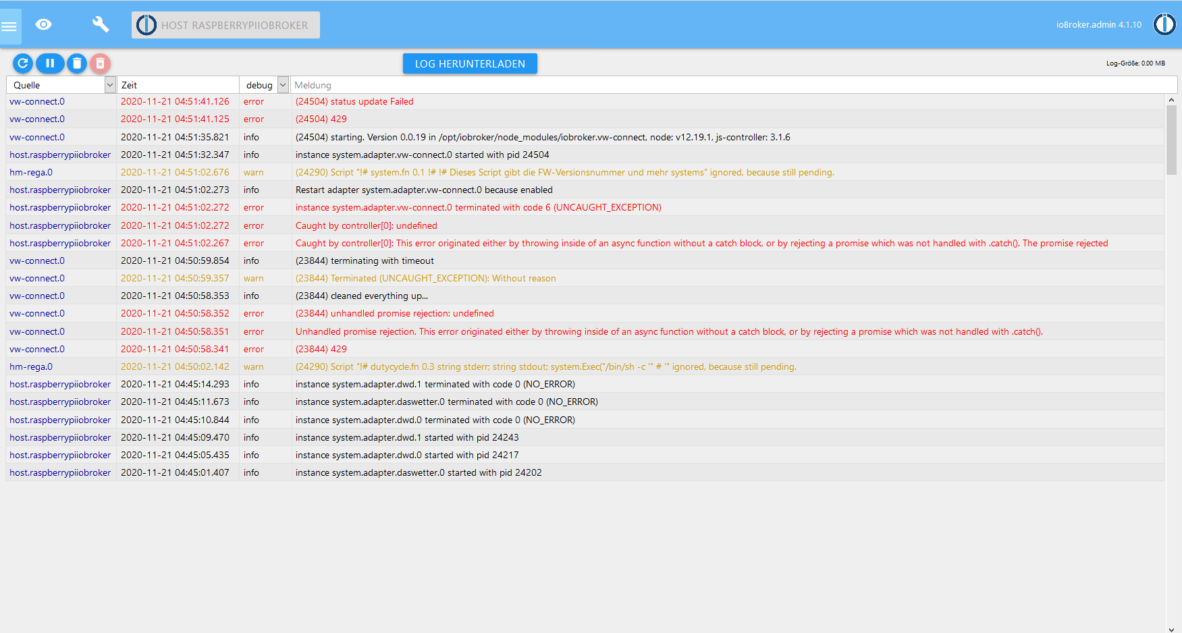This screenshot has width=1182, height=633.
Task: Select '(23844) cleaned everything up...' message
Action: coord(362,296)
